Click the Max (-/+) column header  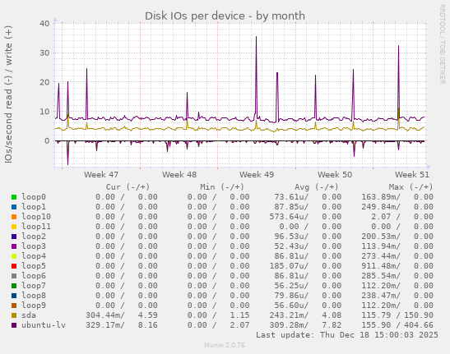411,187
